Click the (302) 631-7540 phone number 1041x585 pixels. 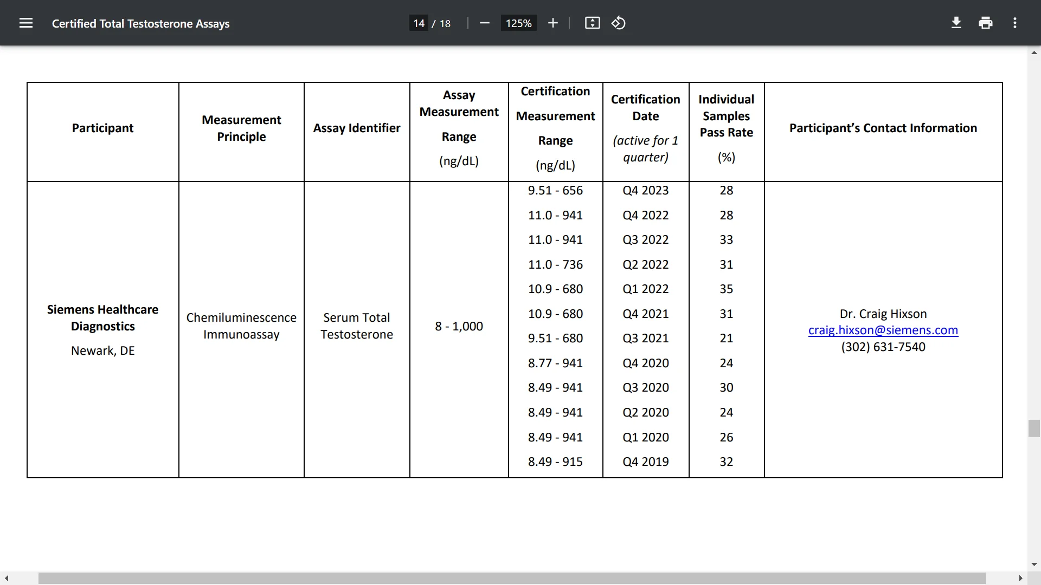883,347
